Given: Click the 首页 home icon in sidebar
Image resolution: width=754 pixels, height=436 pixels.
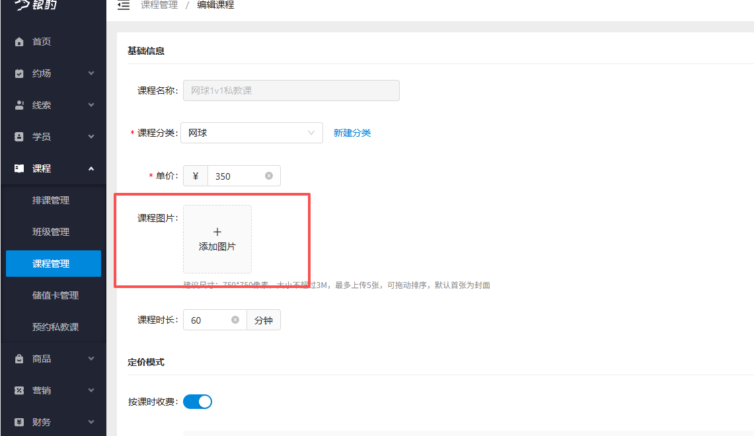Looking at the screenshot, I should [x=18, y=41].
